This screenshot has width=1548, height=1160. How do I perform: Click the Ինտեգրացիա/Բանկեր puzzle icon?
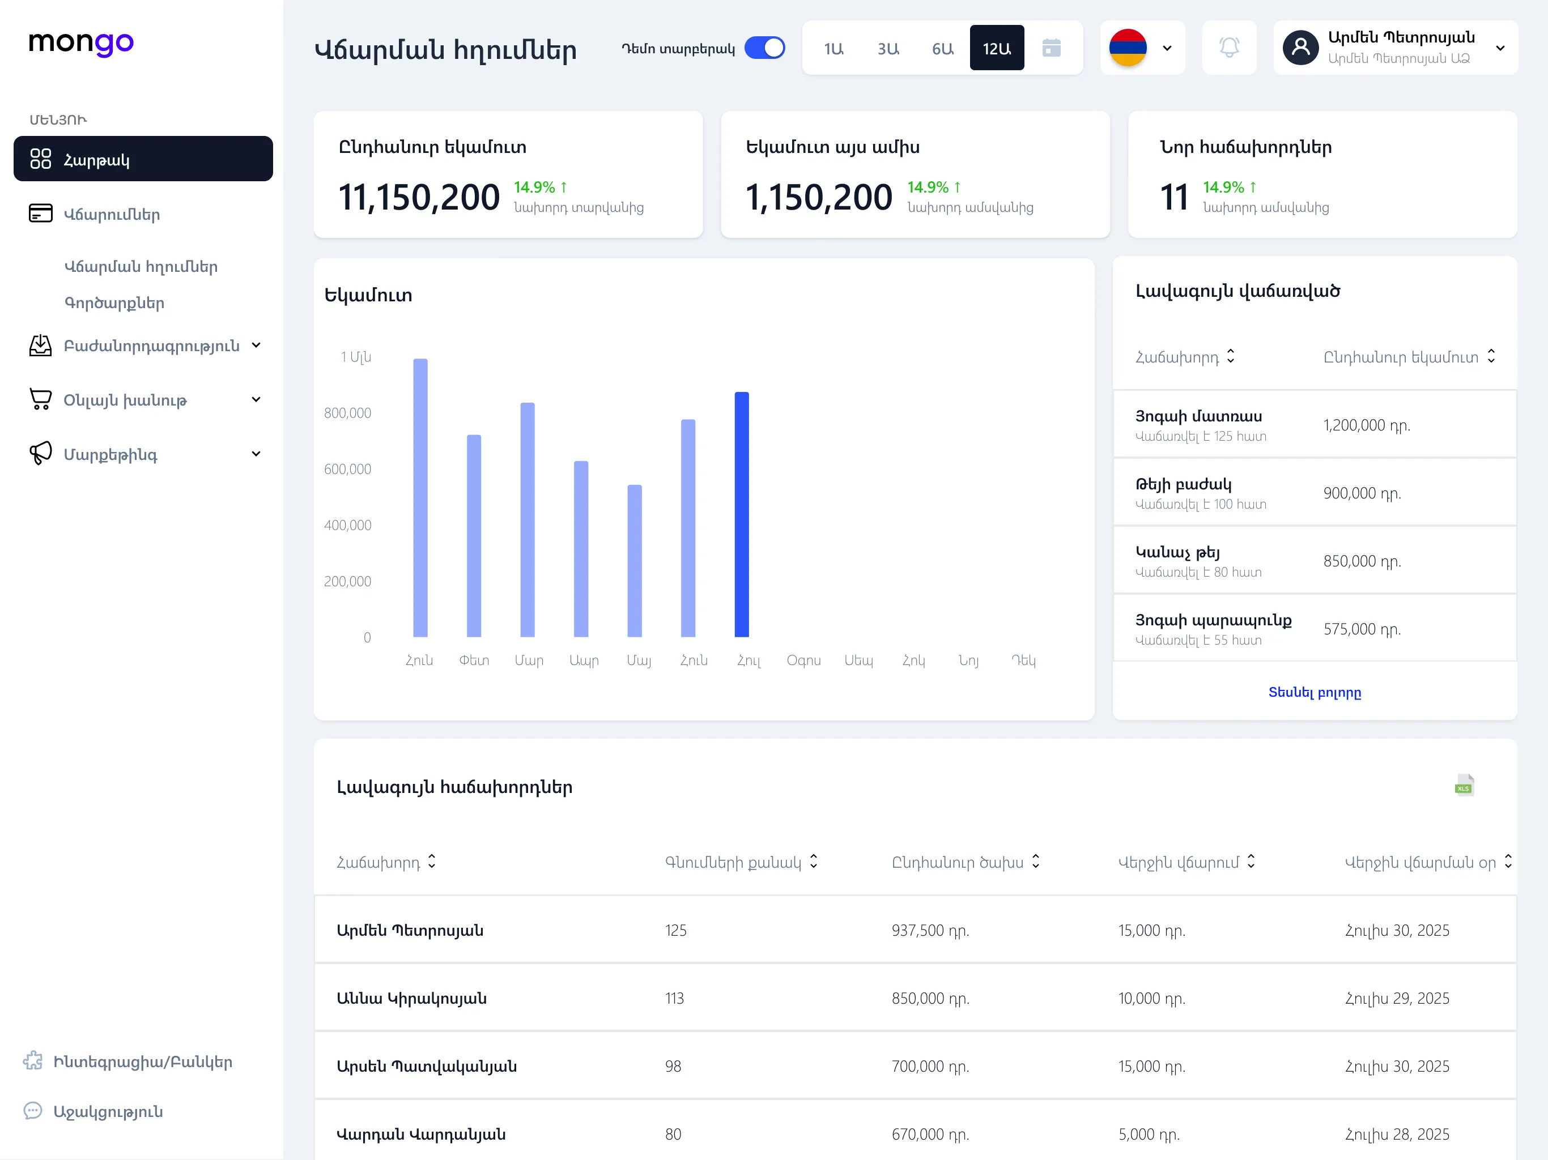coord(32,1061)
